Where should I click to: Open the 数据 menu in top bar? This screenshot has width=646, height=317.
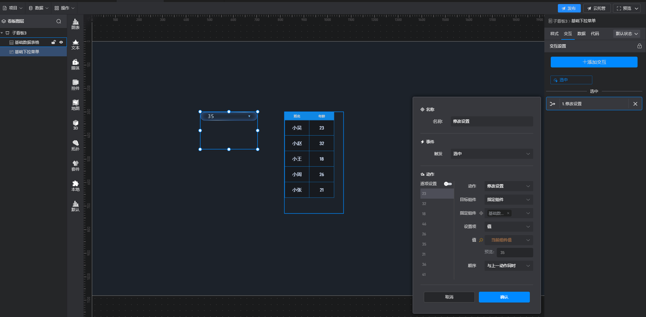point(38,8)
